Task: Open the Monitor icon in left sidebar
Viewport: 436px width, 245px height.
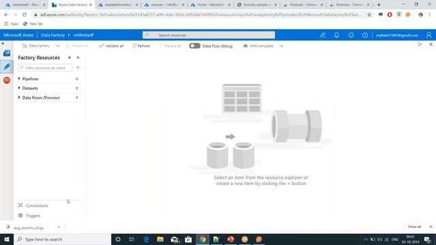Action: (7, 80)
